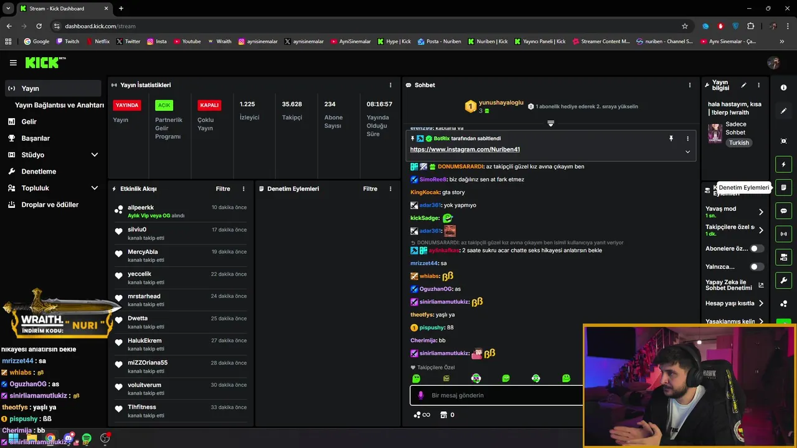Viewport: 797px width, 448px height.
Task: Open the hamburger menu beside the Kick logo
Action: 13,63
